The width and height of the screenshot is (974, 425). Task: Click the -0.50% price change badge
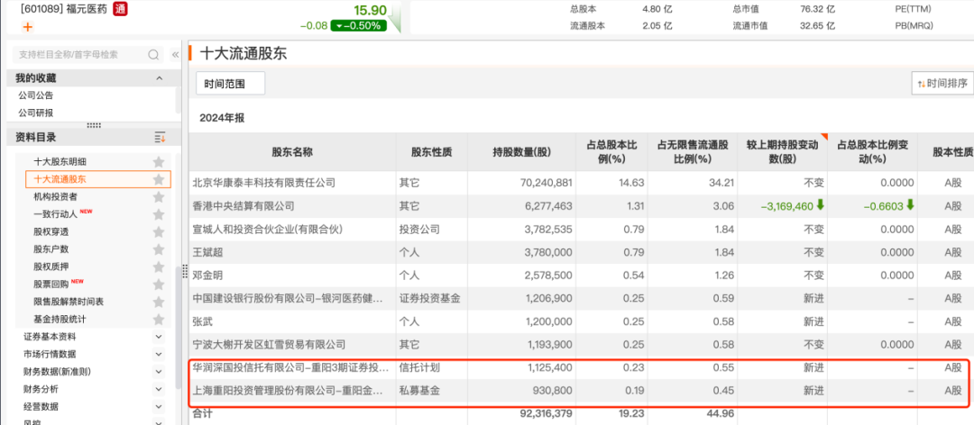[x=358, y=25]
